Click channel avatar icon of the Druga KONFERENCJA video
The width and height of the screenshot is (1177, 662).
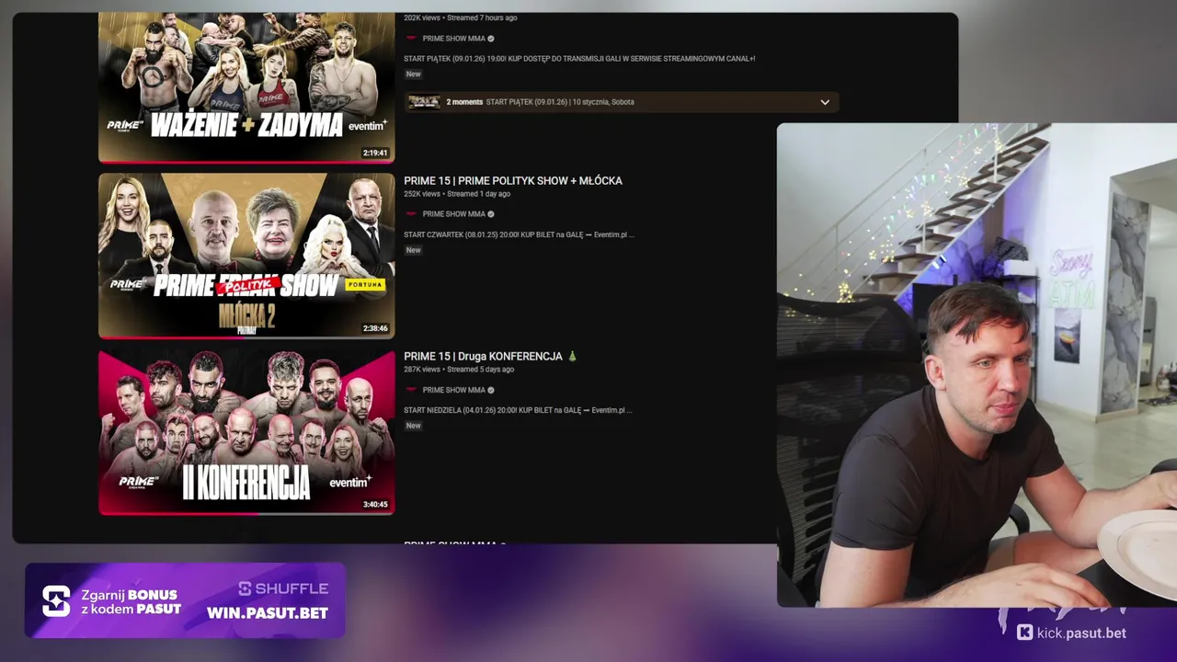(x=411, y=390)
